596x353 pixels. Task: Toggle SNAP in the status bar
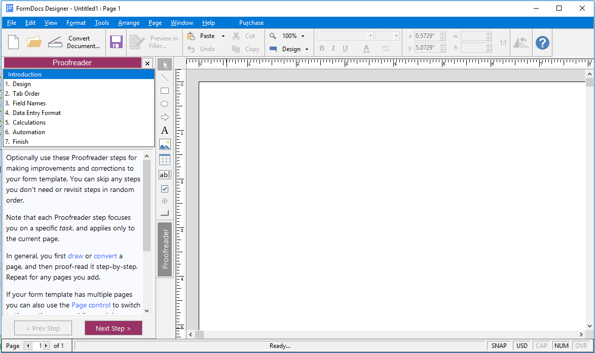(499, 346)
